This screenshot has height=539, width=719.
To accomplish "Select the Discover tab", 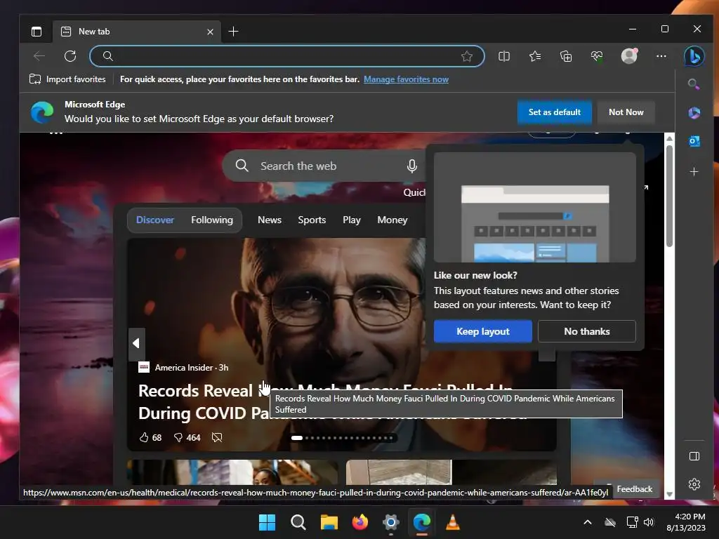I will 155,220.
